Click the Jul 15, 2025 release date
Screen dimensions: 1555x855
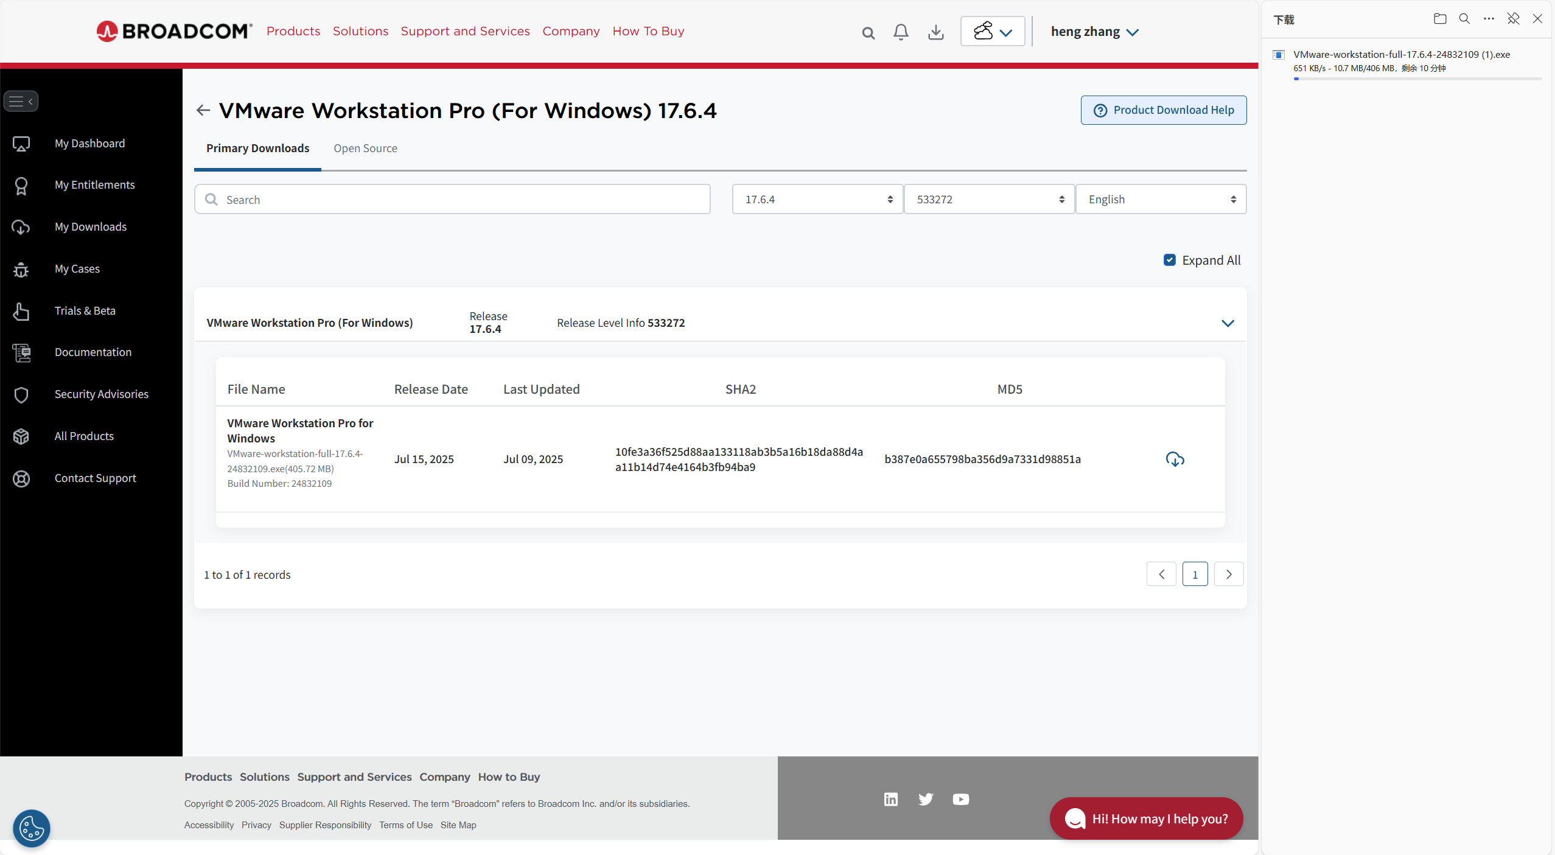click(424, 459)
